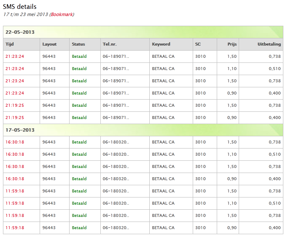Click BETAAL CA in 21:23:24 row priced 1,10
This screenshot has height=238, width=288.
coord(163,68)
